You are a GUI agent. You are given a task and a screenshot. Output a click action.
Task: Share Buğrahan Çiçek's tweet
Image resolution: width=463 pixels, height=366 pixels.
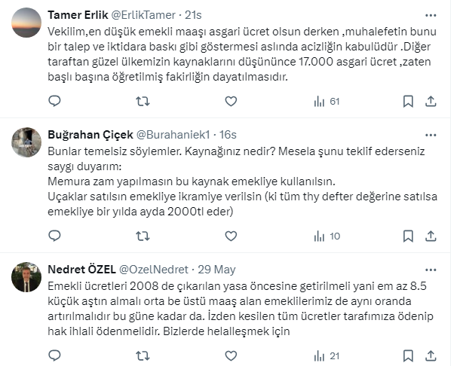432,236
